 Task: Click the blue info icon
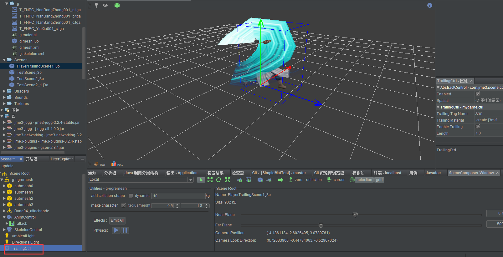[x=429, y=5]
